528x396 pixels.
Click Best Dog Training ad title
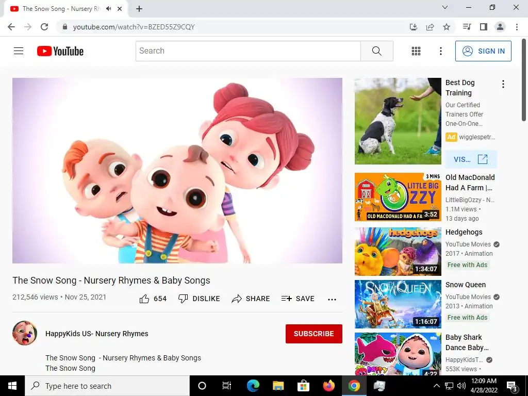coord(460,88)
